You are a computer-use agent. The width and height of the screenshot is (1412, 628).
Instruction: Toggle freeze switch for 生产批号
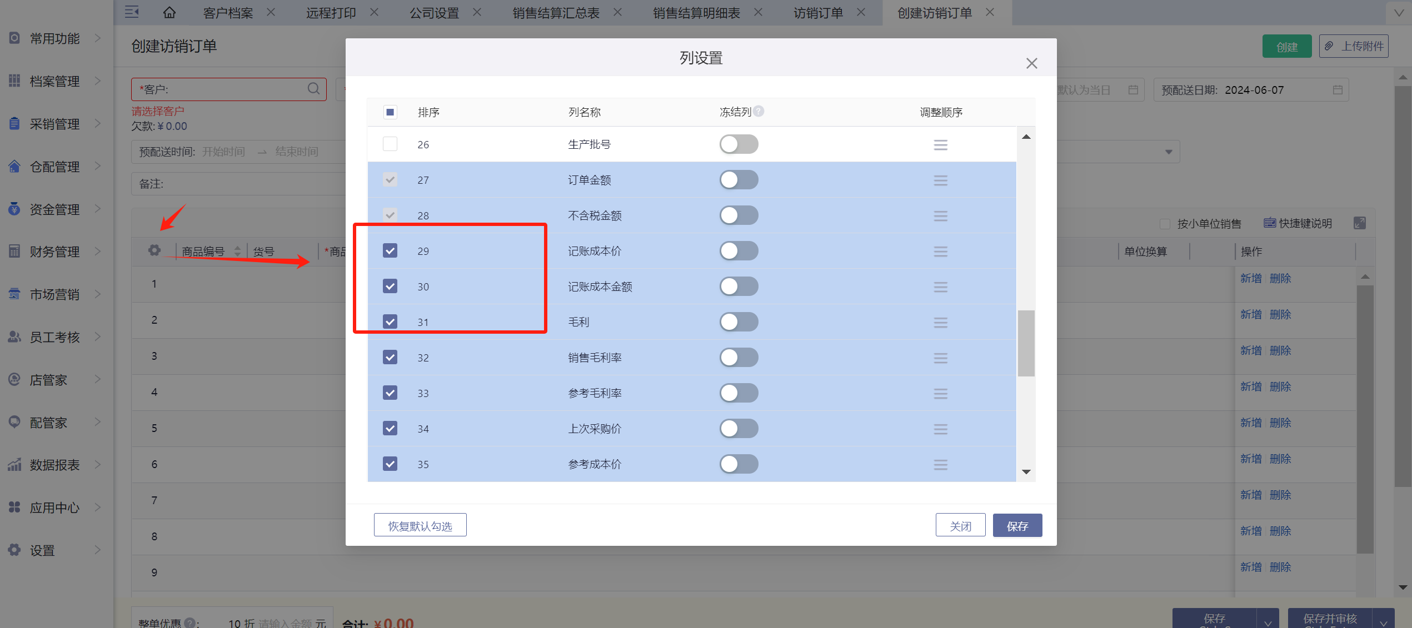(x=739, y=144)
